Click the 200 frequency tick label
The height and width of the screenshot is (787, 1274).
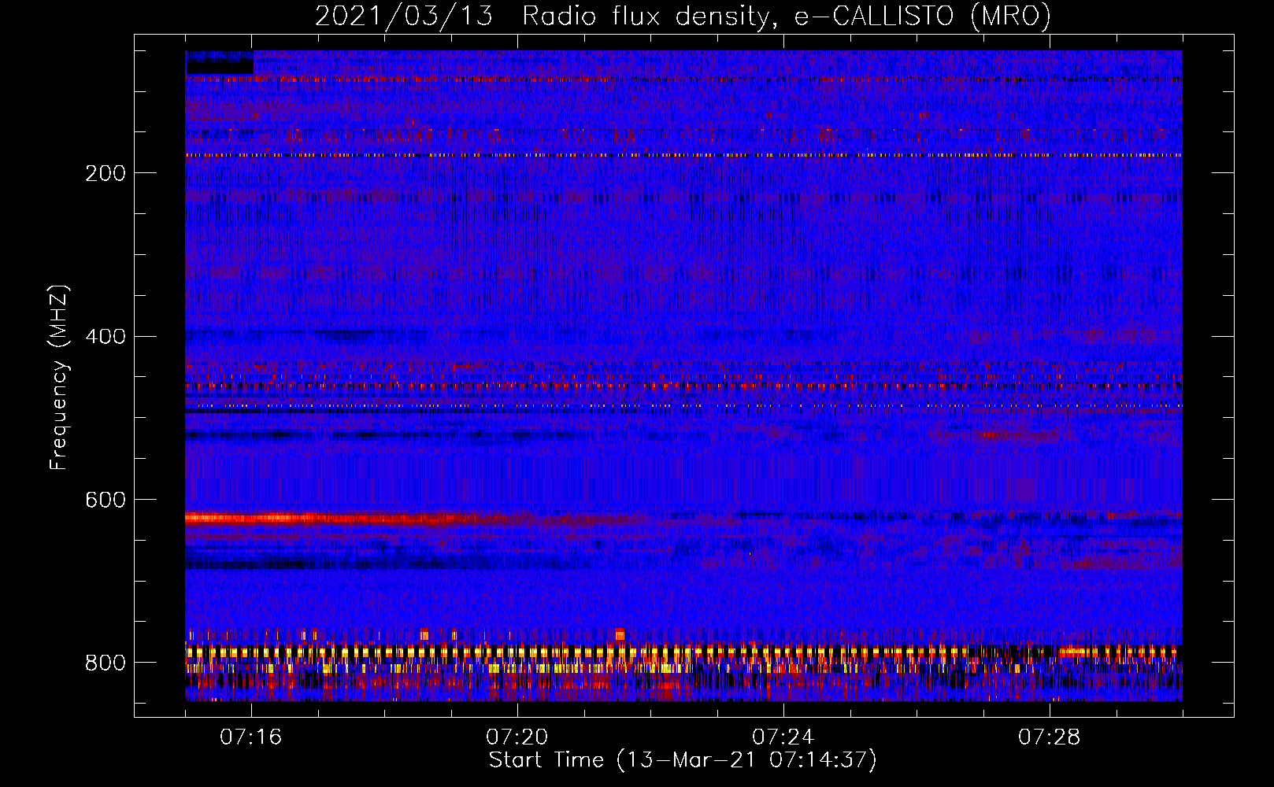(x=106, y=173)
